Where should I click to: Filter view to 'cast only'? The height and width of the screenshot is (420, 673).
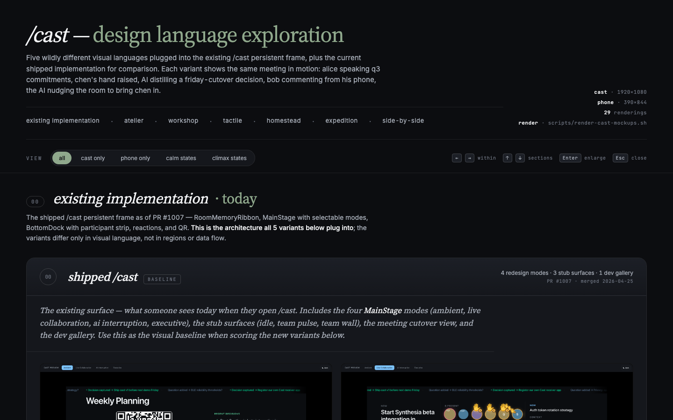pyautogui.click(x=93, y=158)
